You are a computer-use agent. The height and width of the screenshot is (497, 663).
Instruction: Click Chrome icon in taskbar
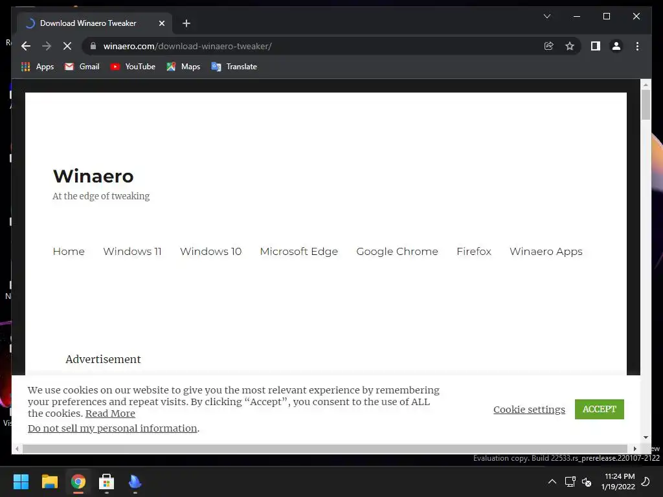coord(78,481)
